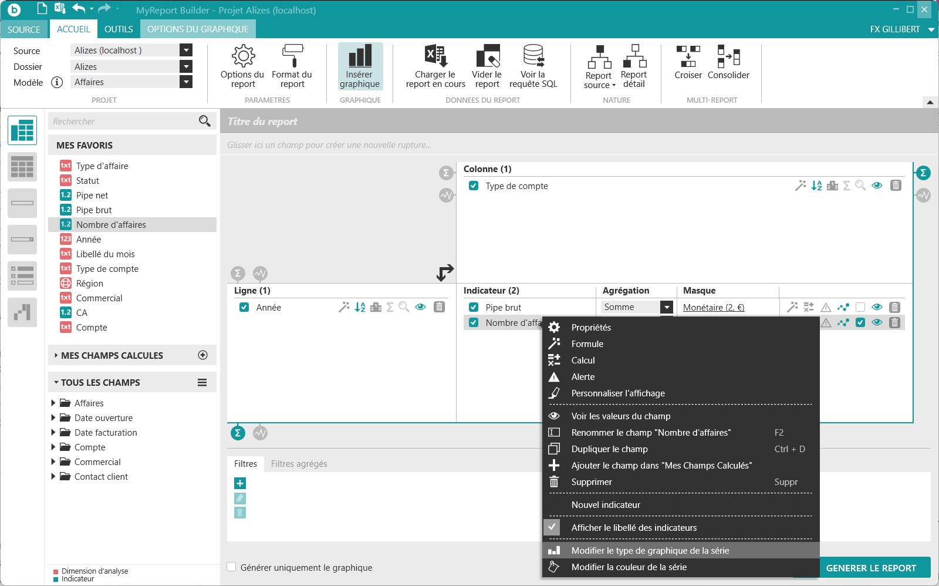The image size is (939, 586).
Task: Swap rows and columns arrow icon
Action: (x=445, y=272)
